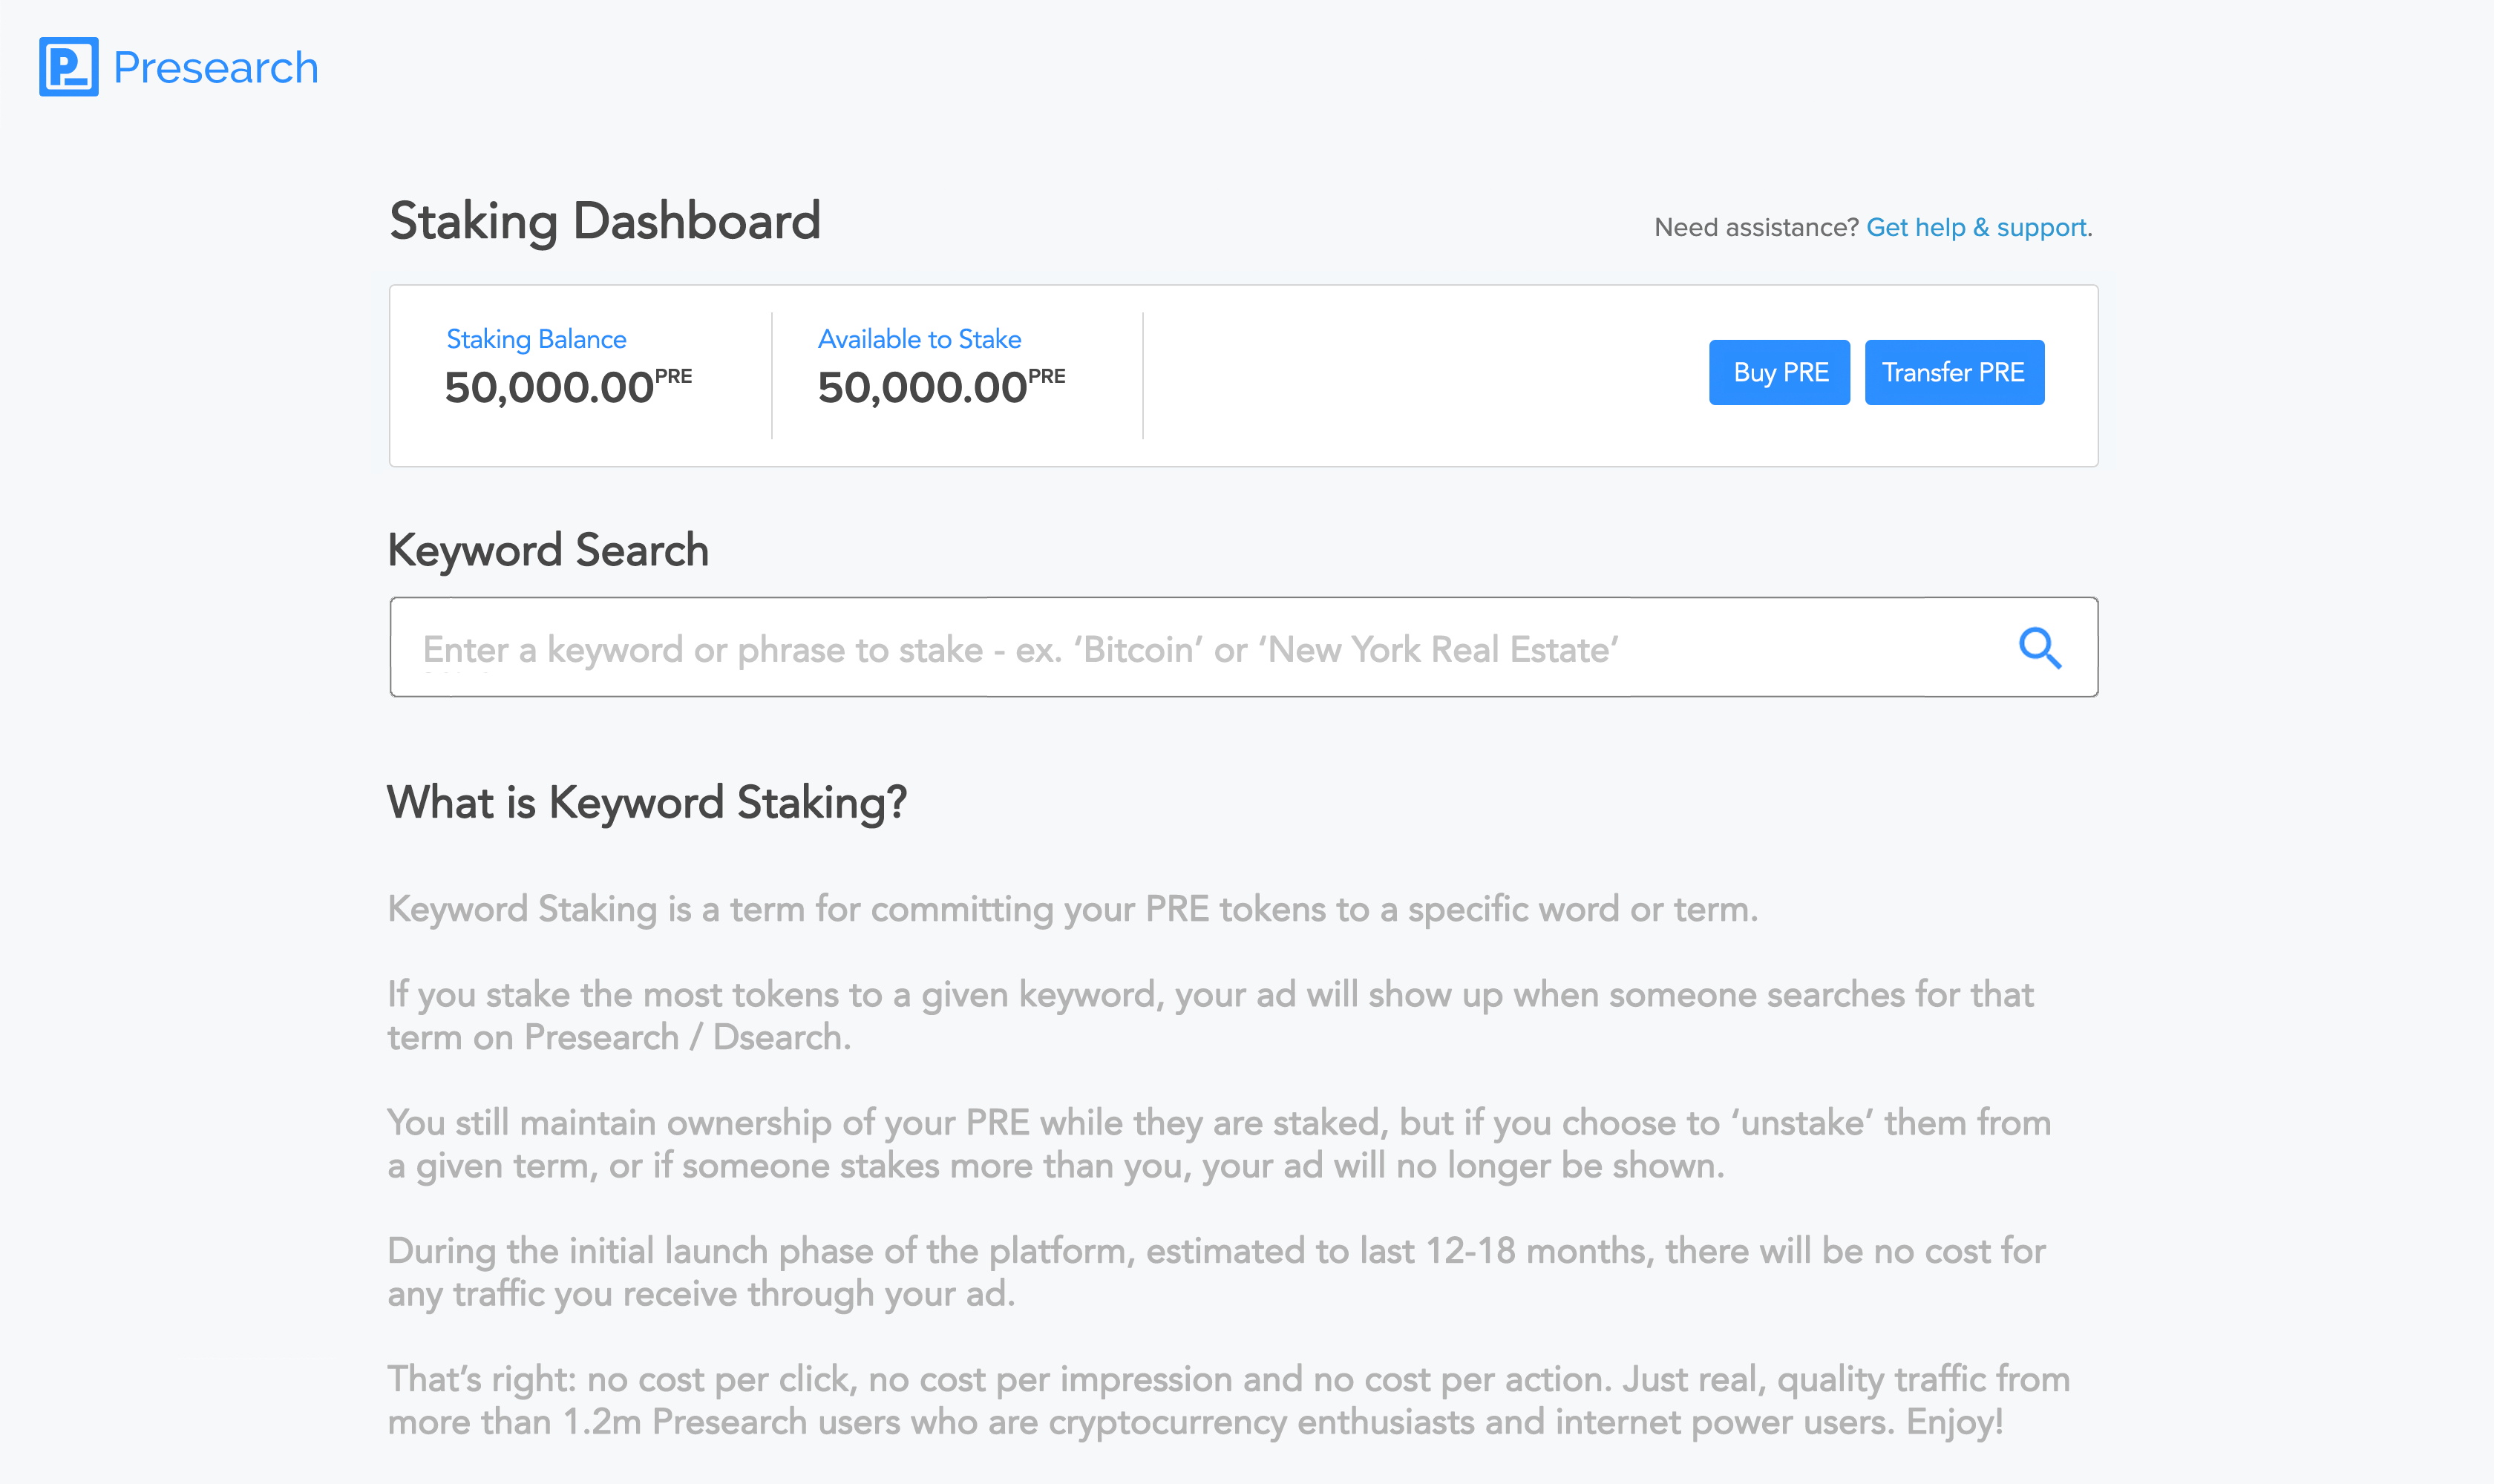2494x1484 pixels.
Task: Click the Presearch square logo icon
Action: pyautogui.click(x=68, y=67)
